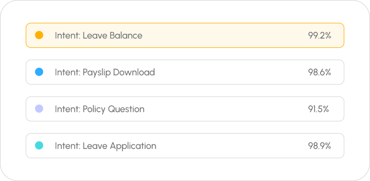Click empty middle area of Leave Application card

point(231,146)
